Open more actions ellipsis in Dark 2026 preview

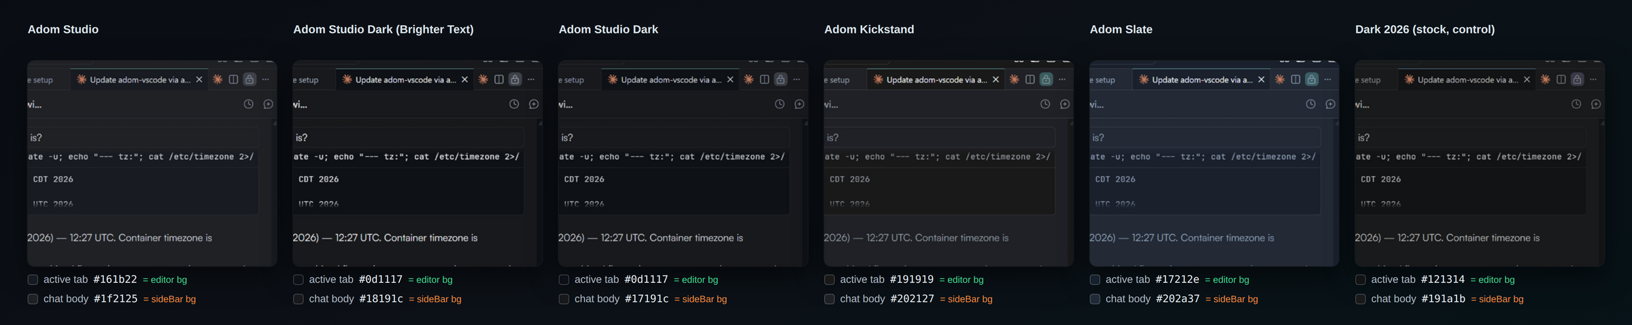click(1593, 80)
